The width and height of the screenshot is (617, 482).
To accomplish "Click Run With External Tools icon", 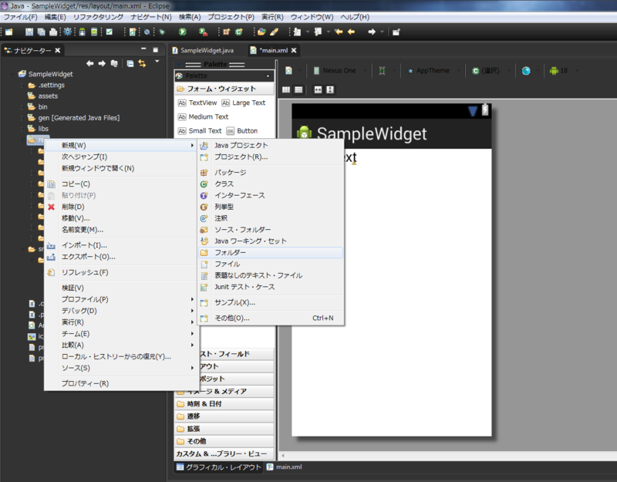I will [x=203, y=32].
